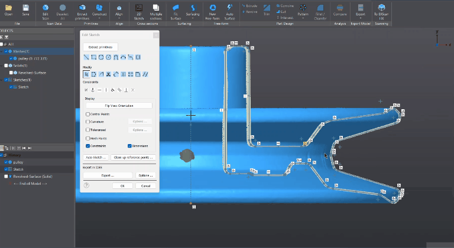The image size is (454, 248).
Task: Click the 2D Sketch tool in ribbon
Action: click(140, 9)
